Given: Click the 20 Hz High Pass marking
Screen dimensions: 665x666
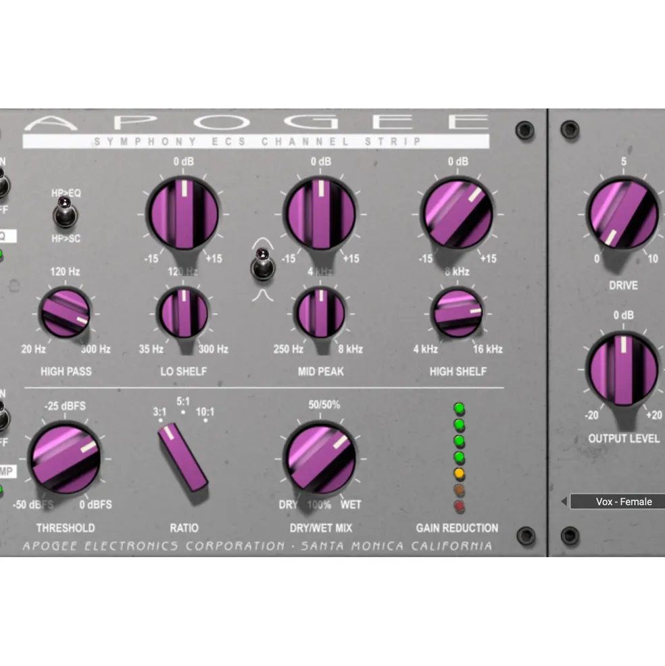Looking at the screenshot, I should tap(34, 349).
